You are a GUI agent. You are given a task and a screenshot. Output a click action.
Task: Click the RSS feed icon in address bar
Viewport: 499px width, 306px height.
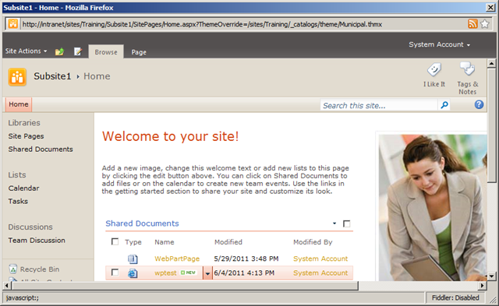pyautogui.click(x=472, y=24)
